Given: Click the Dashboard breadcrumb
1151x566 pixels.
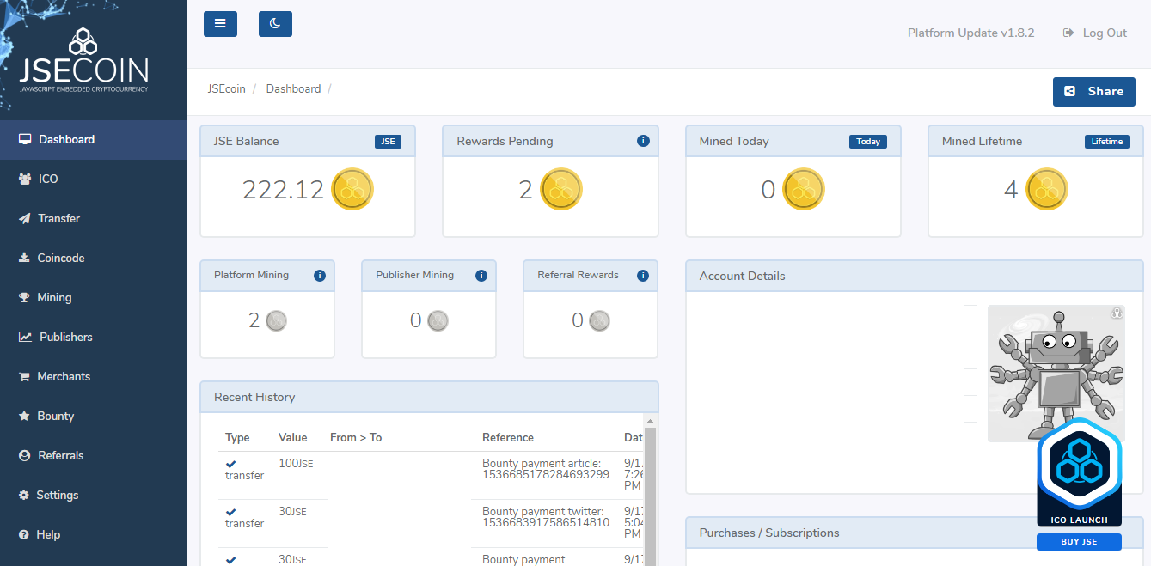Looking at the screenshot, I should 293,89.
